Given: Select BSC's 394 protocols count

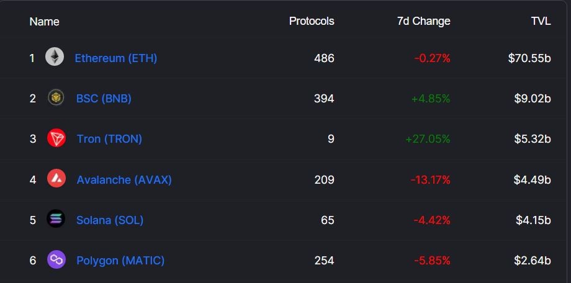Looking at the screenshot, I should coord(324,99).
